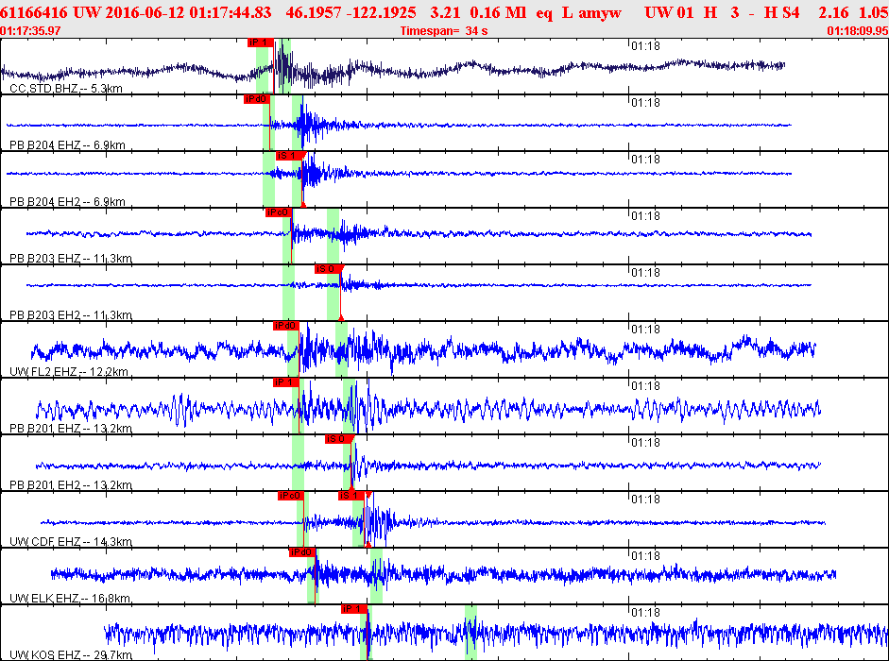The width and height of the screenshot is (889, 661).
Task: Click the 01:18 time tick on top trace
Action: [645, 45]
